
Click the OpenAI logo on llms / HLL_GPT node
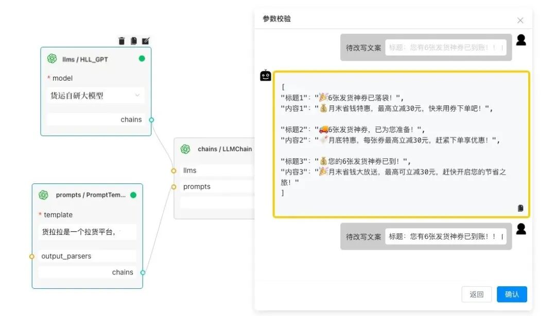coord(52,59)
